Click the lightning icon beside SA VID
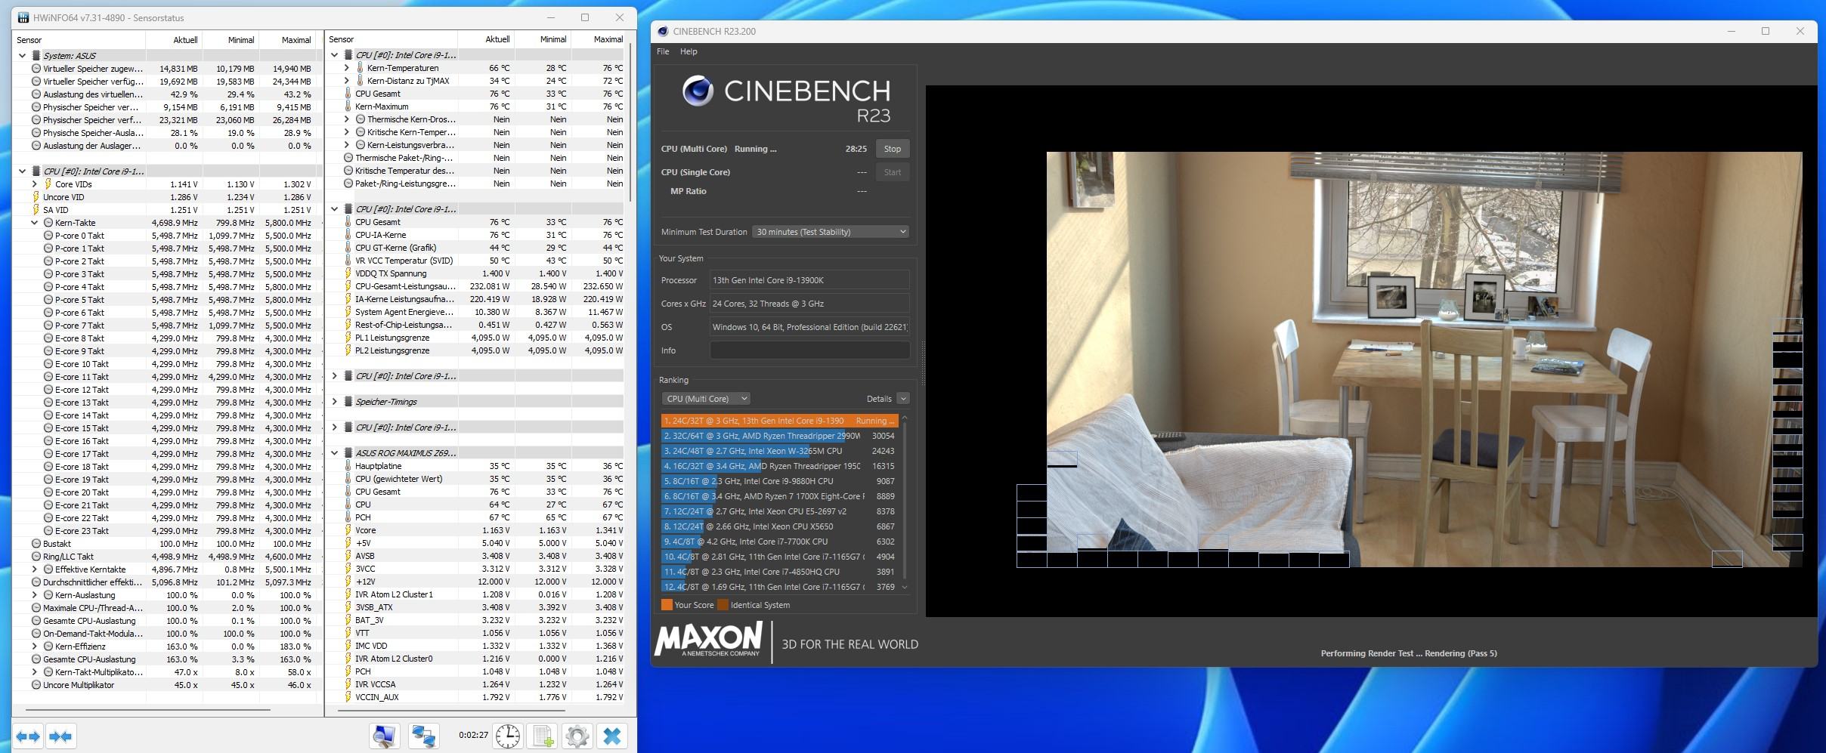The width and height of the screenshot is (1826, 753). point(36,210)
